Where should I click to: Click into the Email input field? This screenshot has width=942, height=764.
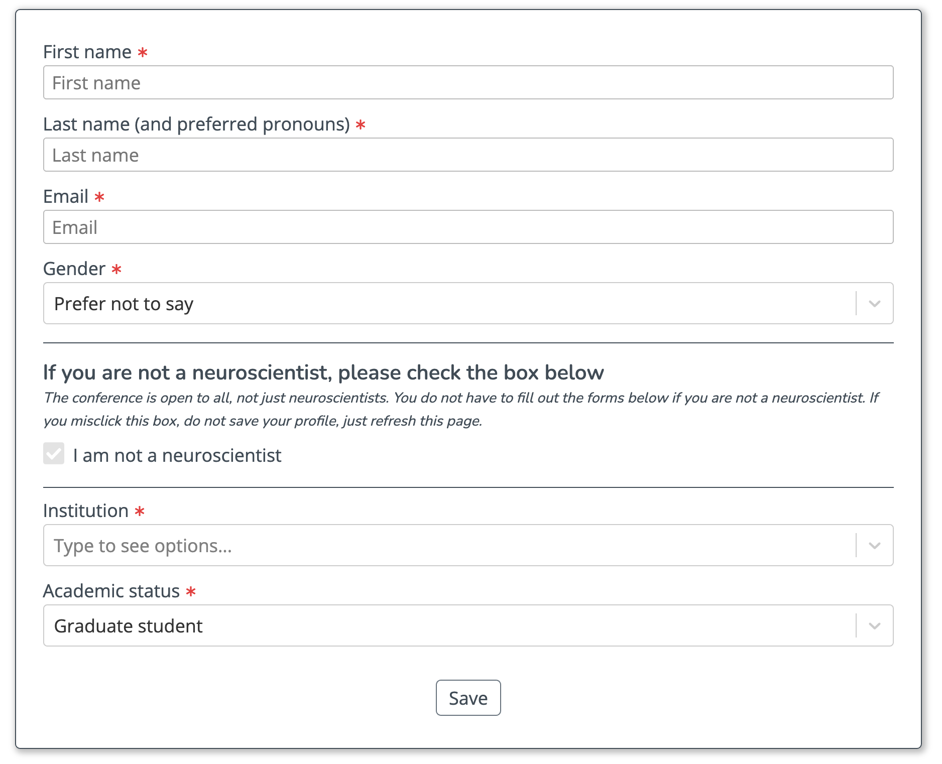[468, 227]
